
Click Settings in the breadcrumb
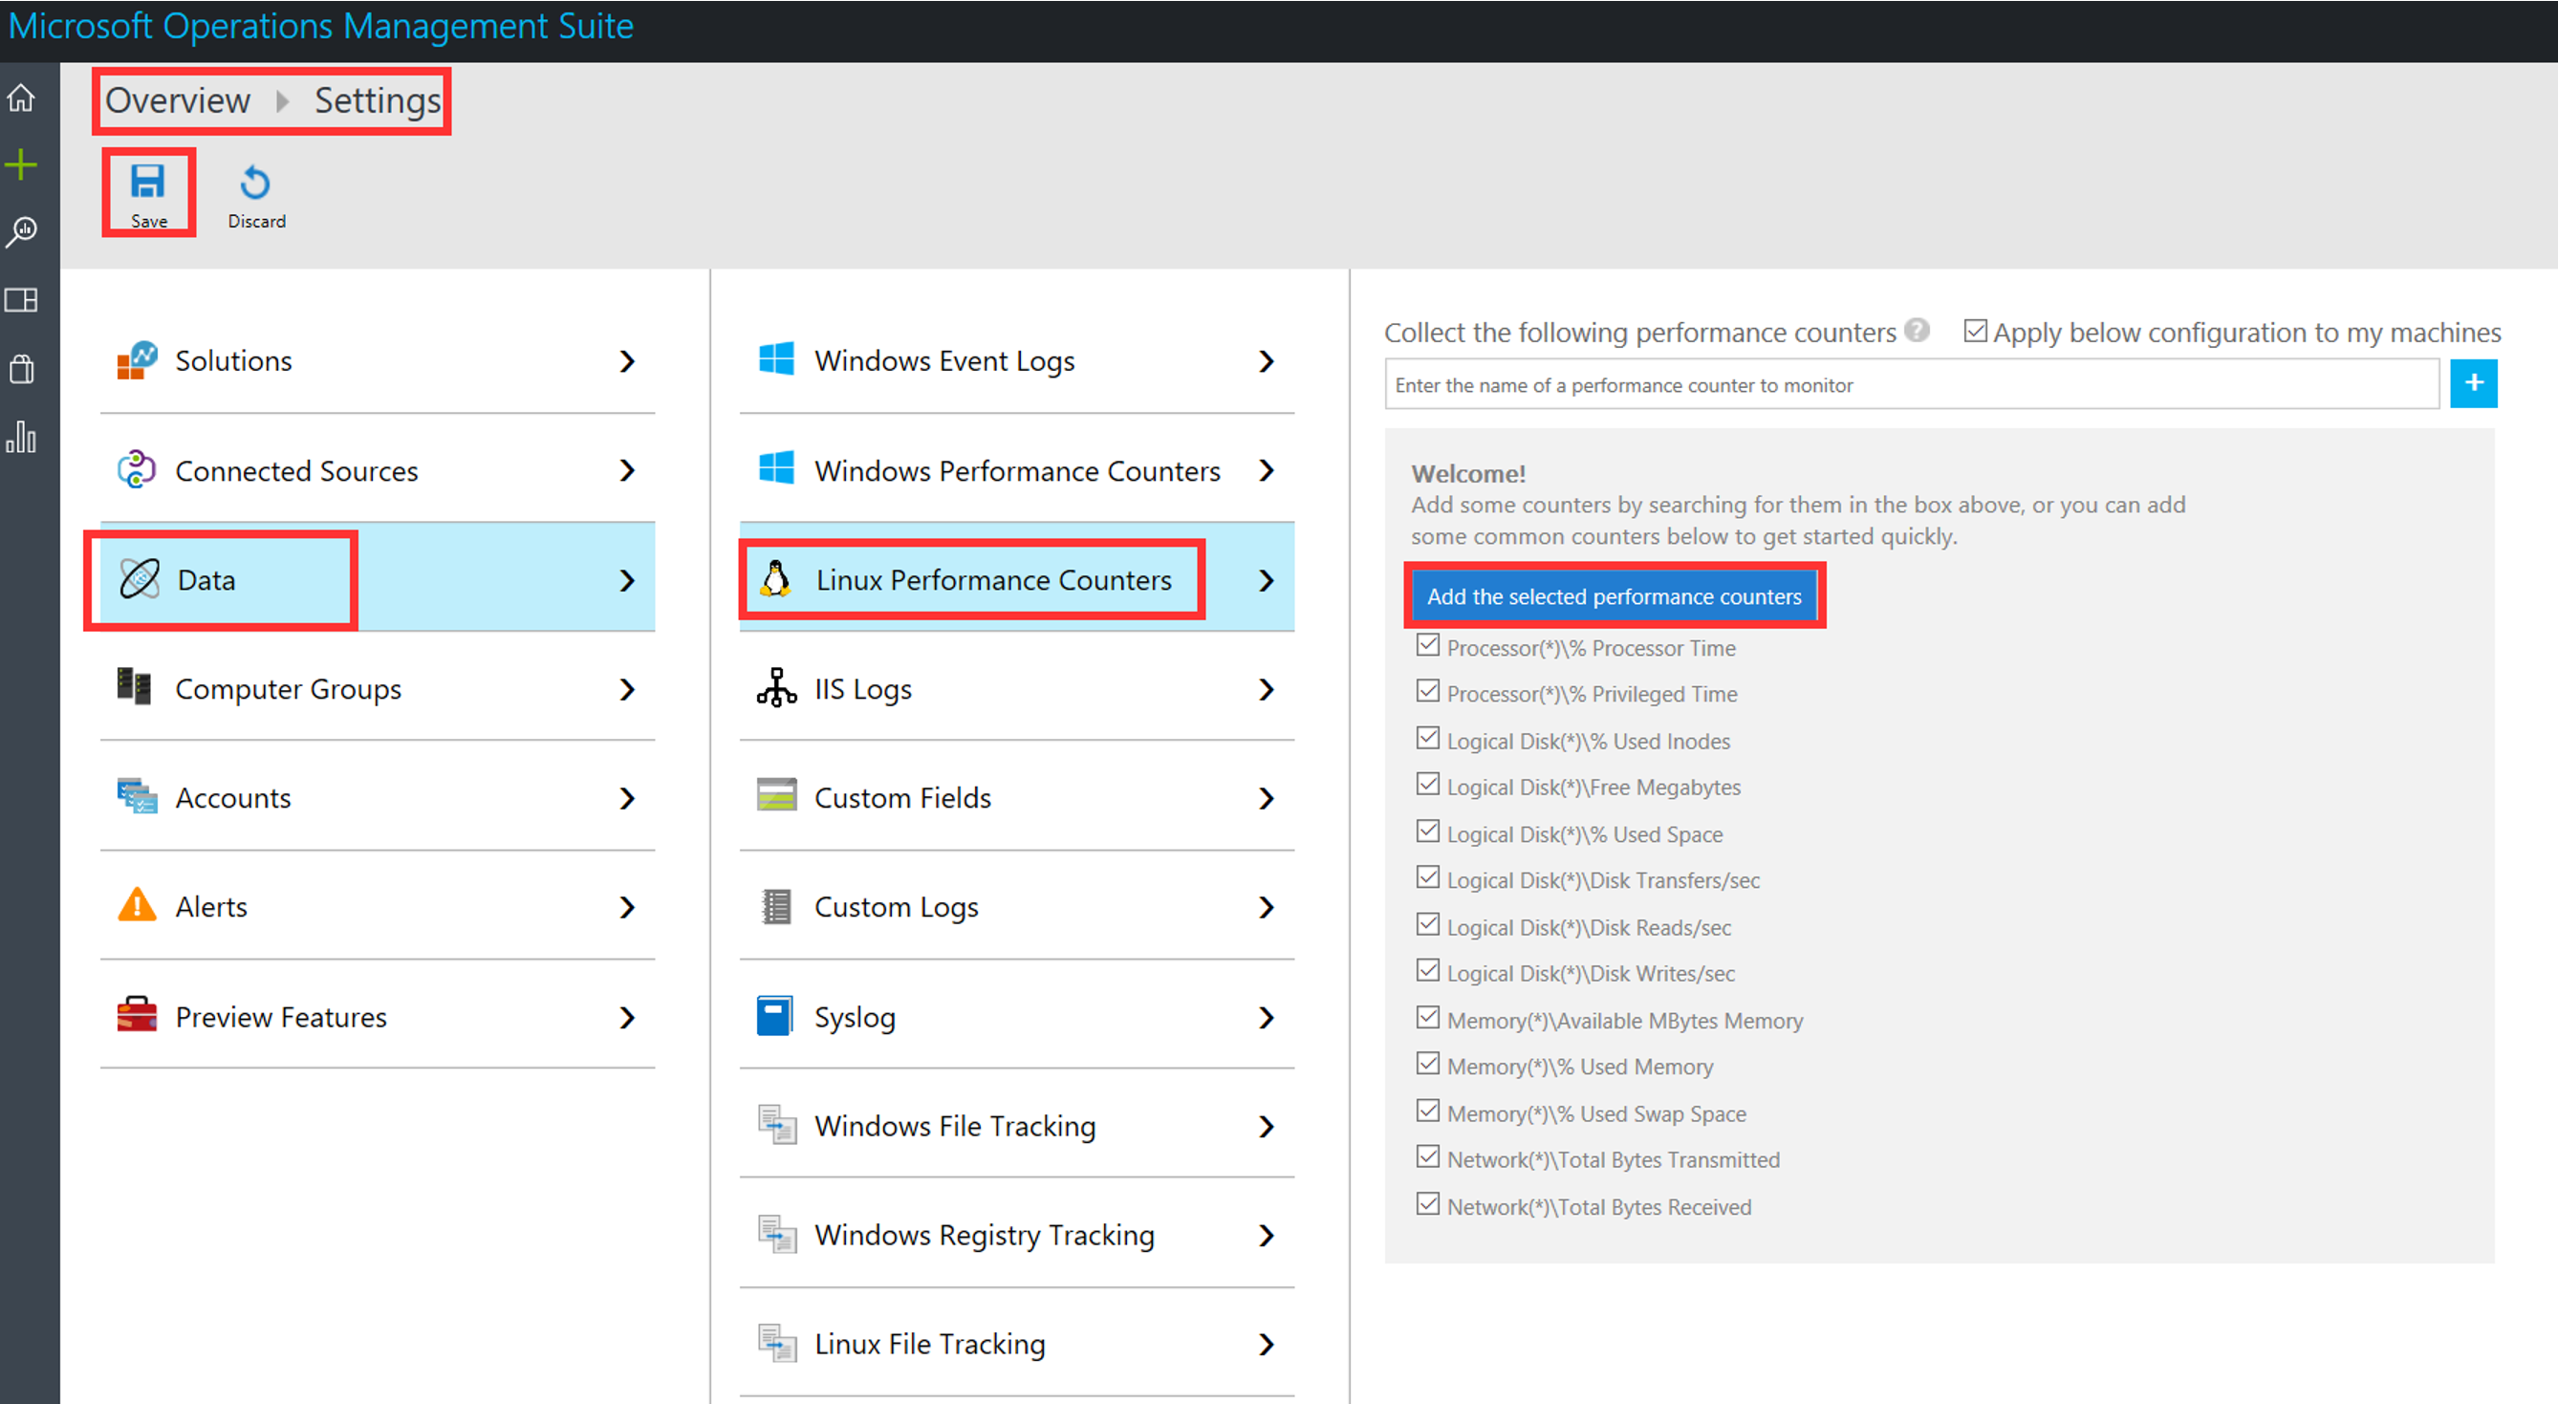pyautogui.click(x=378, y=100)
